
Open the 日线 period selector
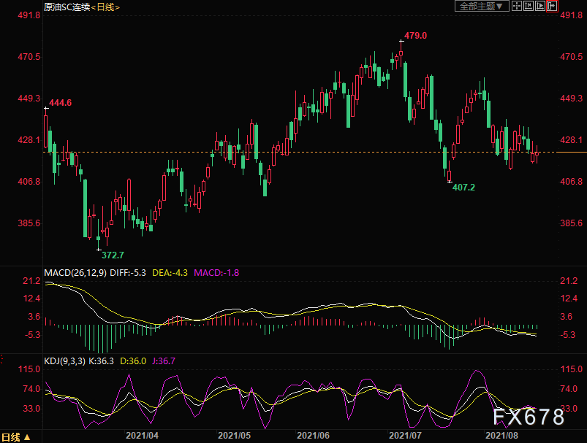click(16, 437)
